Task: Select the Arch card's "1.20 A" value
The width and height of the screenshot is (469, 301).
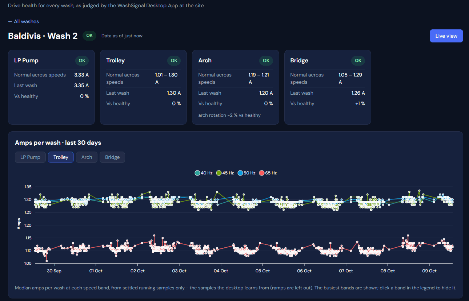Action: 266,93
